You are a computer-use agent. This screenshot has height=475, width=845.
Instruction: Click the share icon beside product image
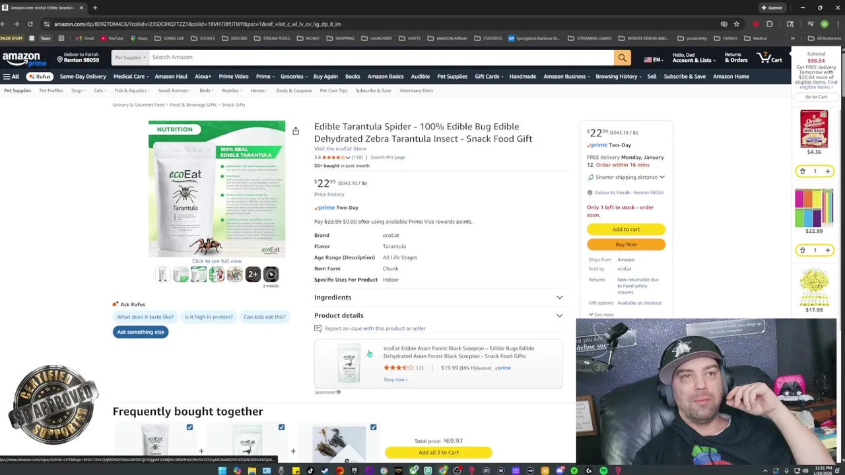tap(296, 131)
